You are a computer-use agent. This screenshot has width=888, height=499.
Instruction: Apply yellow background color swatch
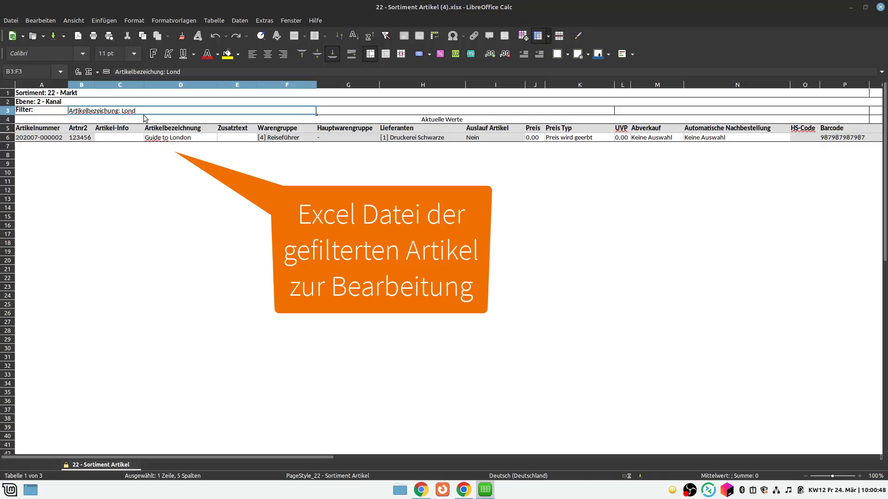point(228,54)
